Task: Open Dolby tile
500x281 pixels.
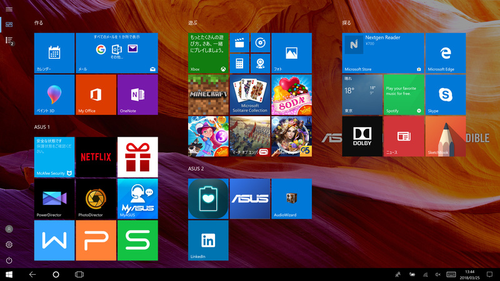Action: (362, 136)
